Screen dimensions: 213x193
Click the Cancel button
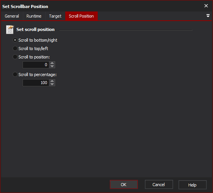point(159,185)
